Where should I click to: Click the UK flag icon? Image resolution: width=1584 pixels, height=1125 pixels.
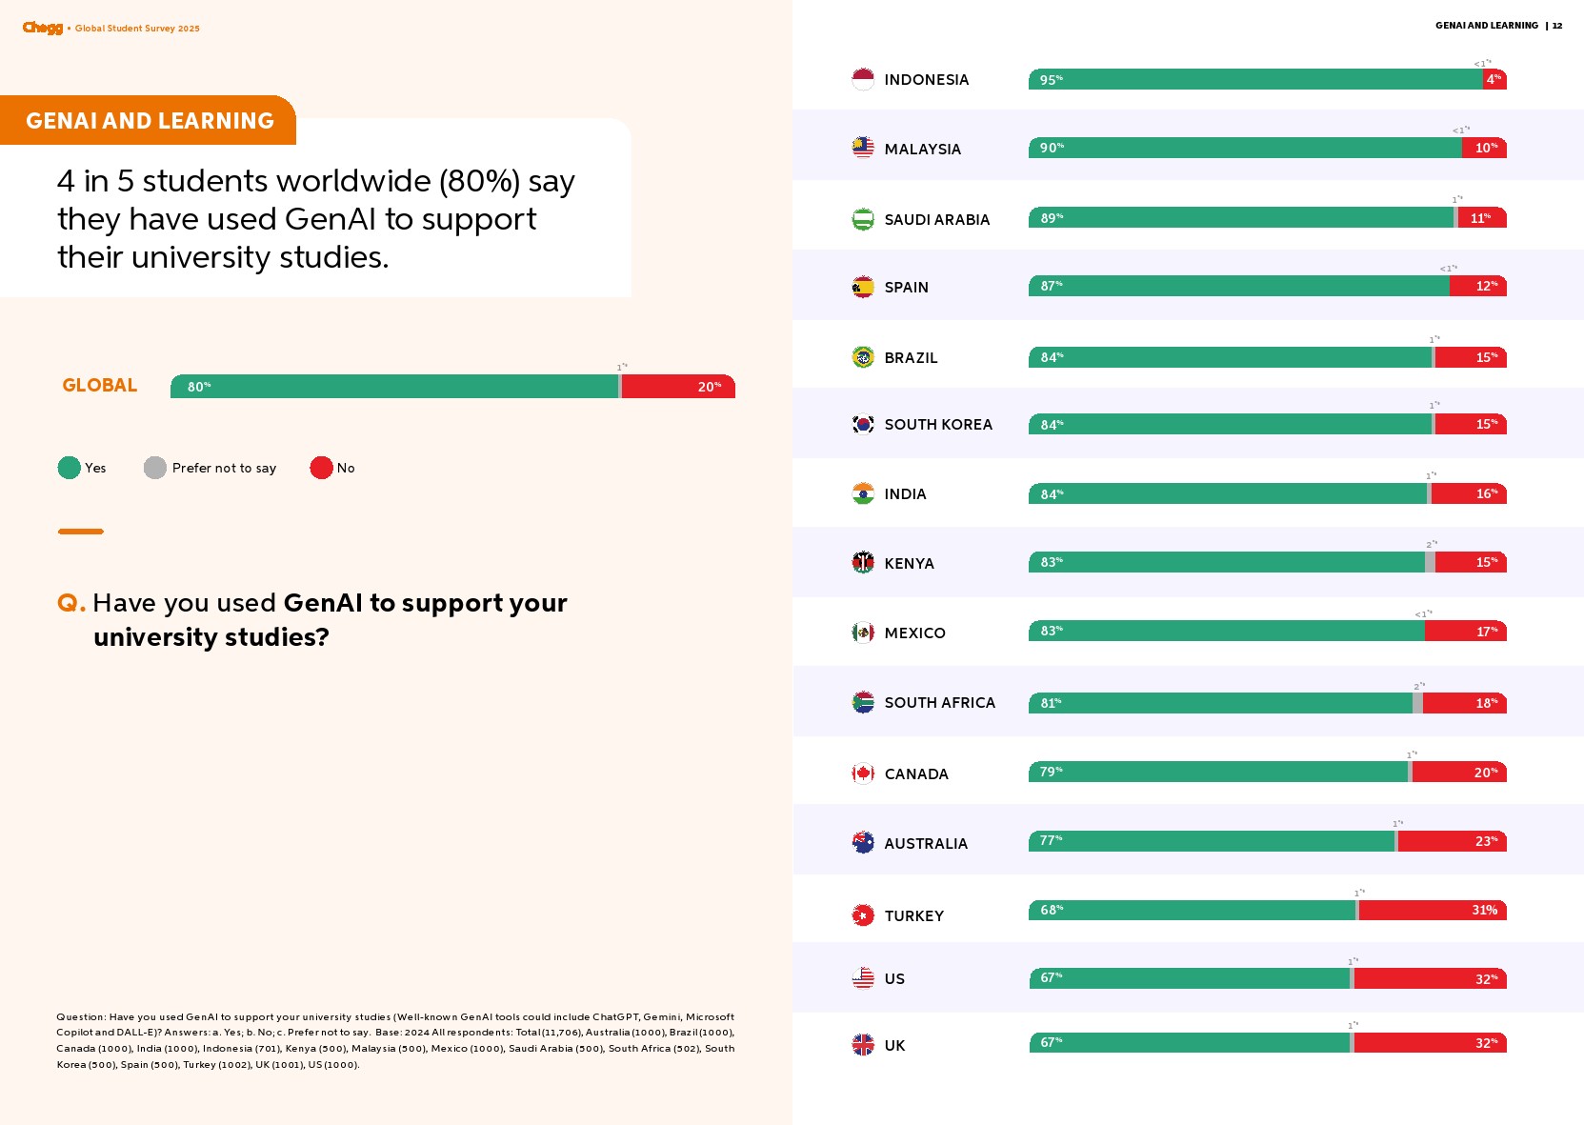862,1045
